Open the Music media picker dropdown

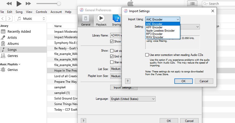30,19
